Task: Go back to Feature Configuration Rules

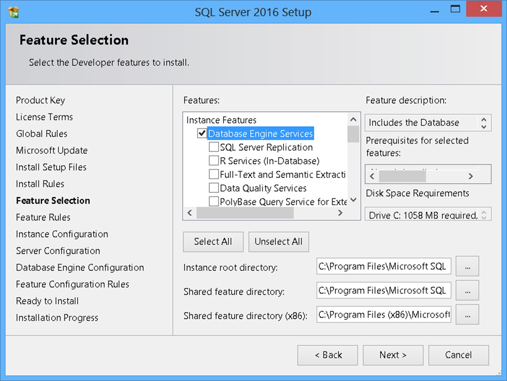Action: click(x=72, y=284)
